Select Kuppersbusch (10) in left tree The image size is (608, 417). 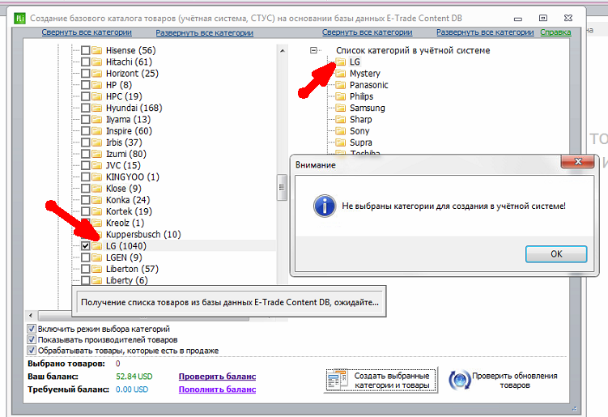click(x=143, y=235)
